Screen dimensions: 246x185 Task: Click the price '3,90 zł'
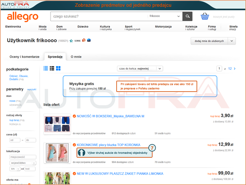[227, 116]
